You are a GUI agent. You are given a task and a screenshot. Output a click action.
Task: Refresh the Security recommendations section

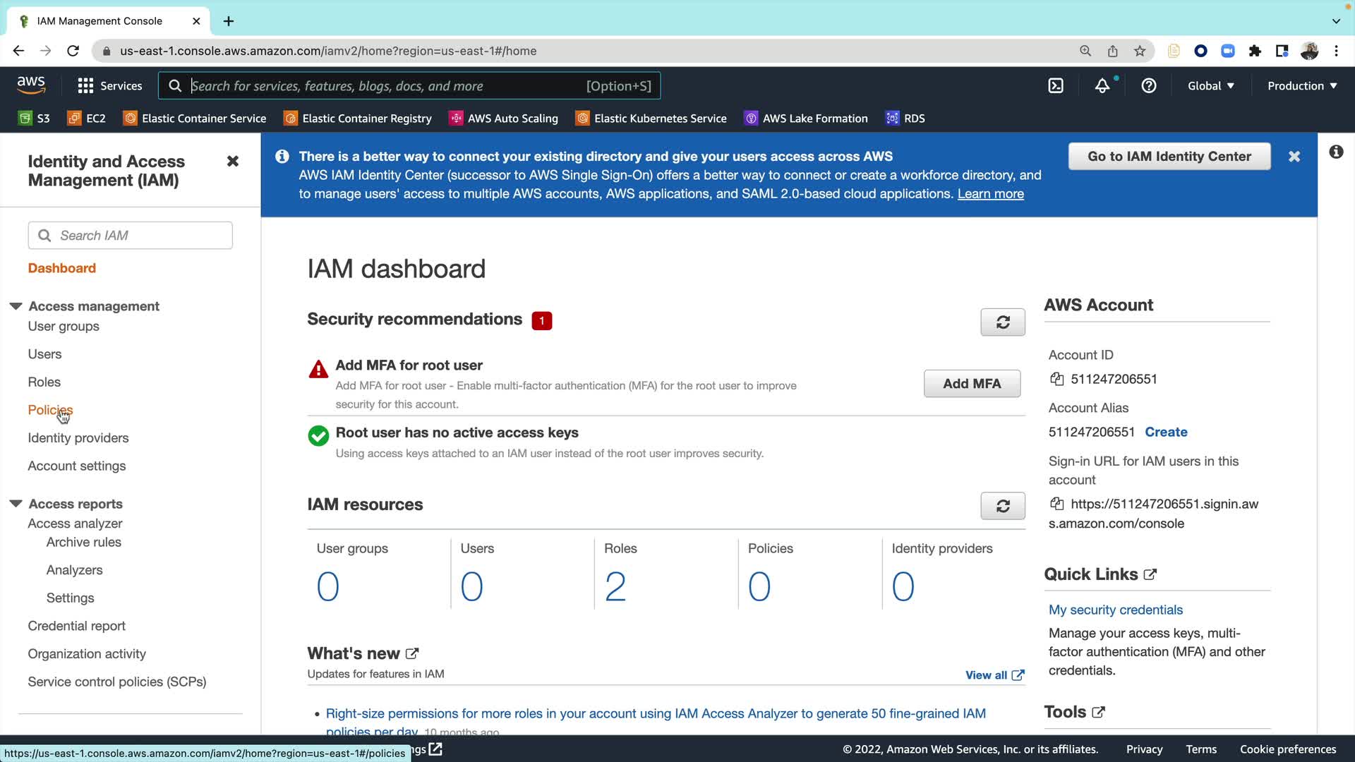tap(1002, 322)
